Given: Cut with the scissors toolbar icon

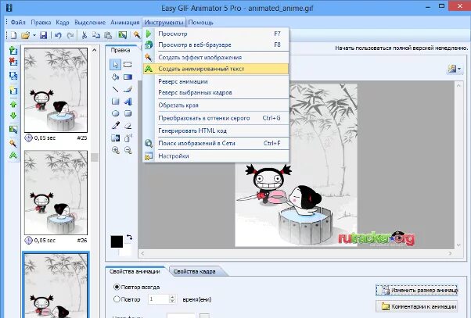Looking at the screenshot, I should point(84,35).
